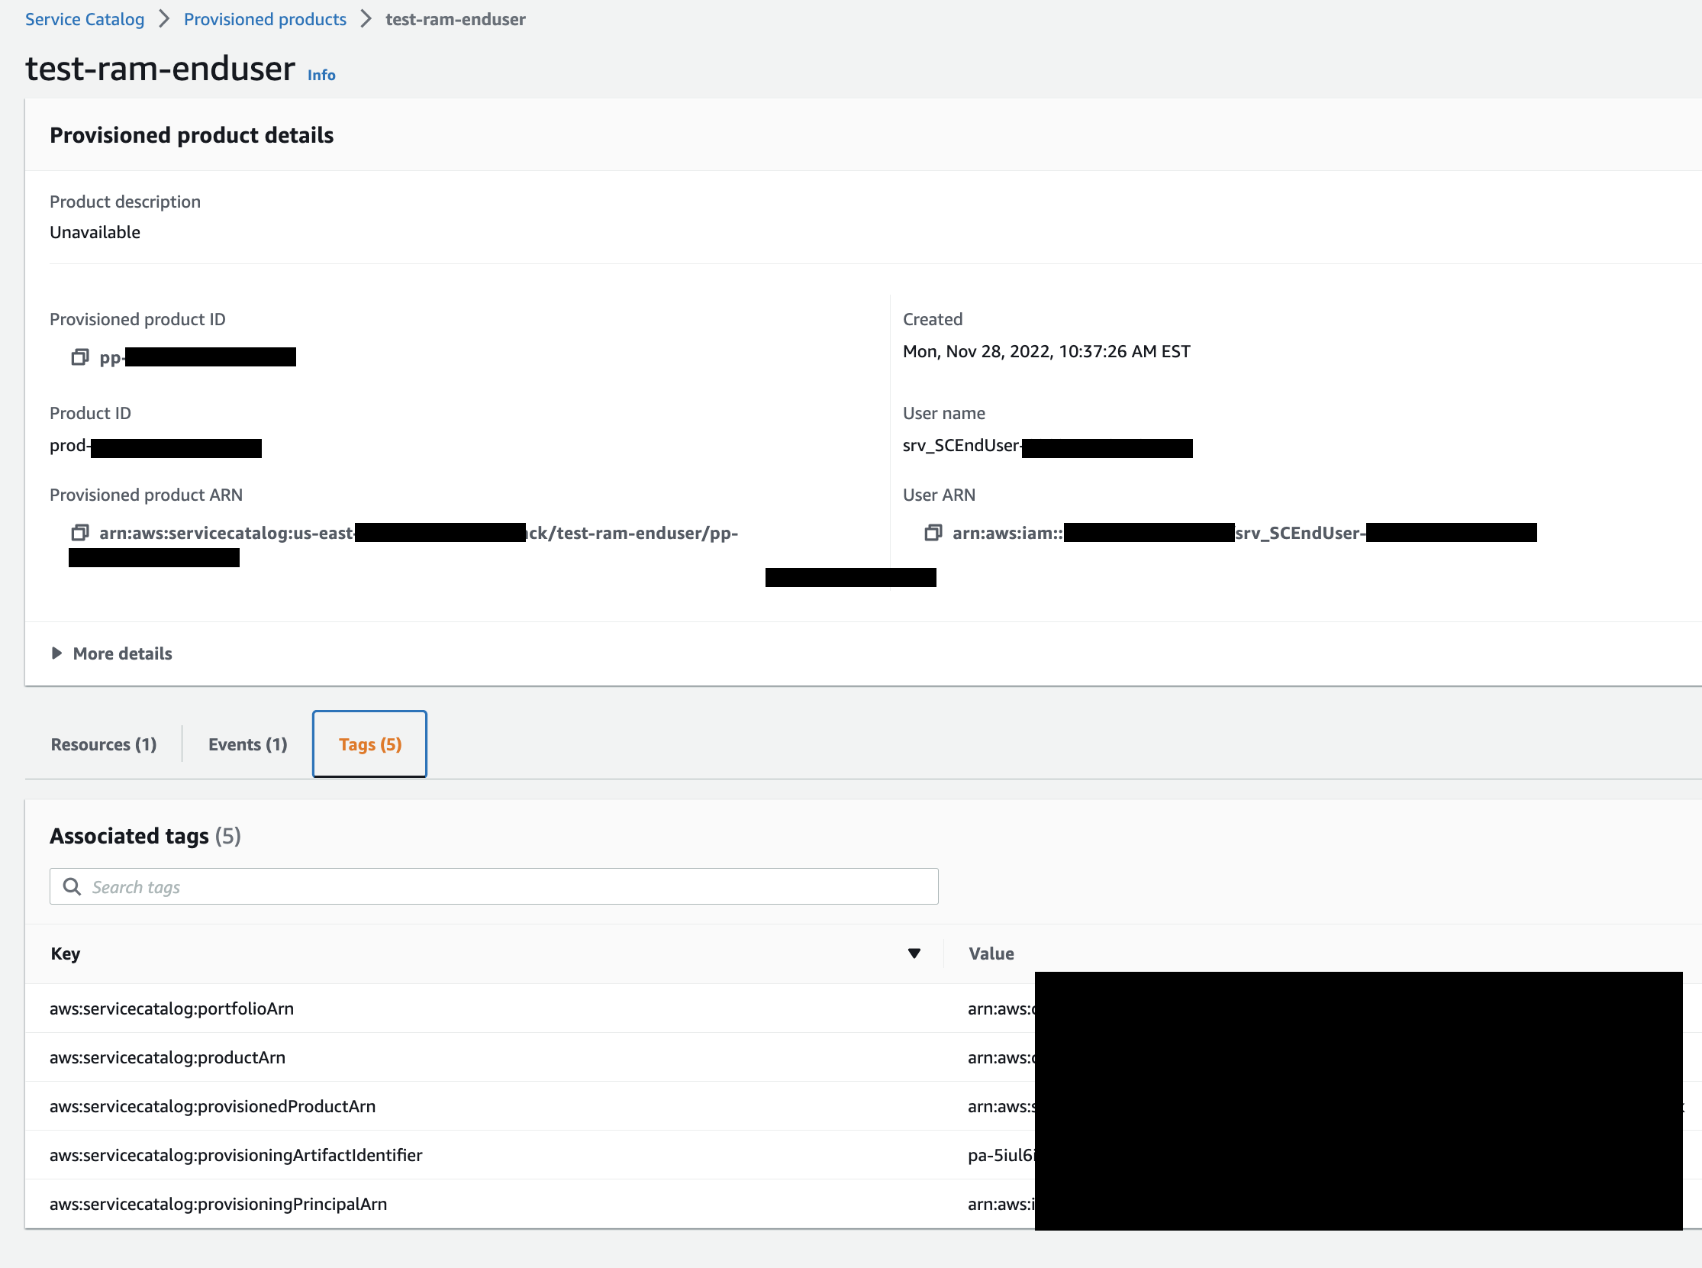Select the aws:servicecatalog:productArn tag row
Viewport: 1702px width, 1268px height.
pos(167,1057)
